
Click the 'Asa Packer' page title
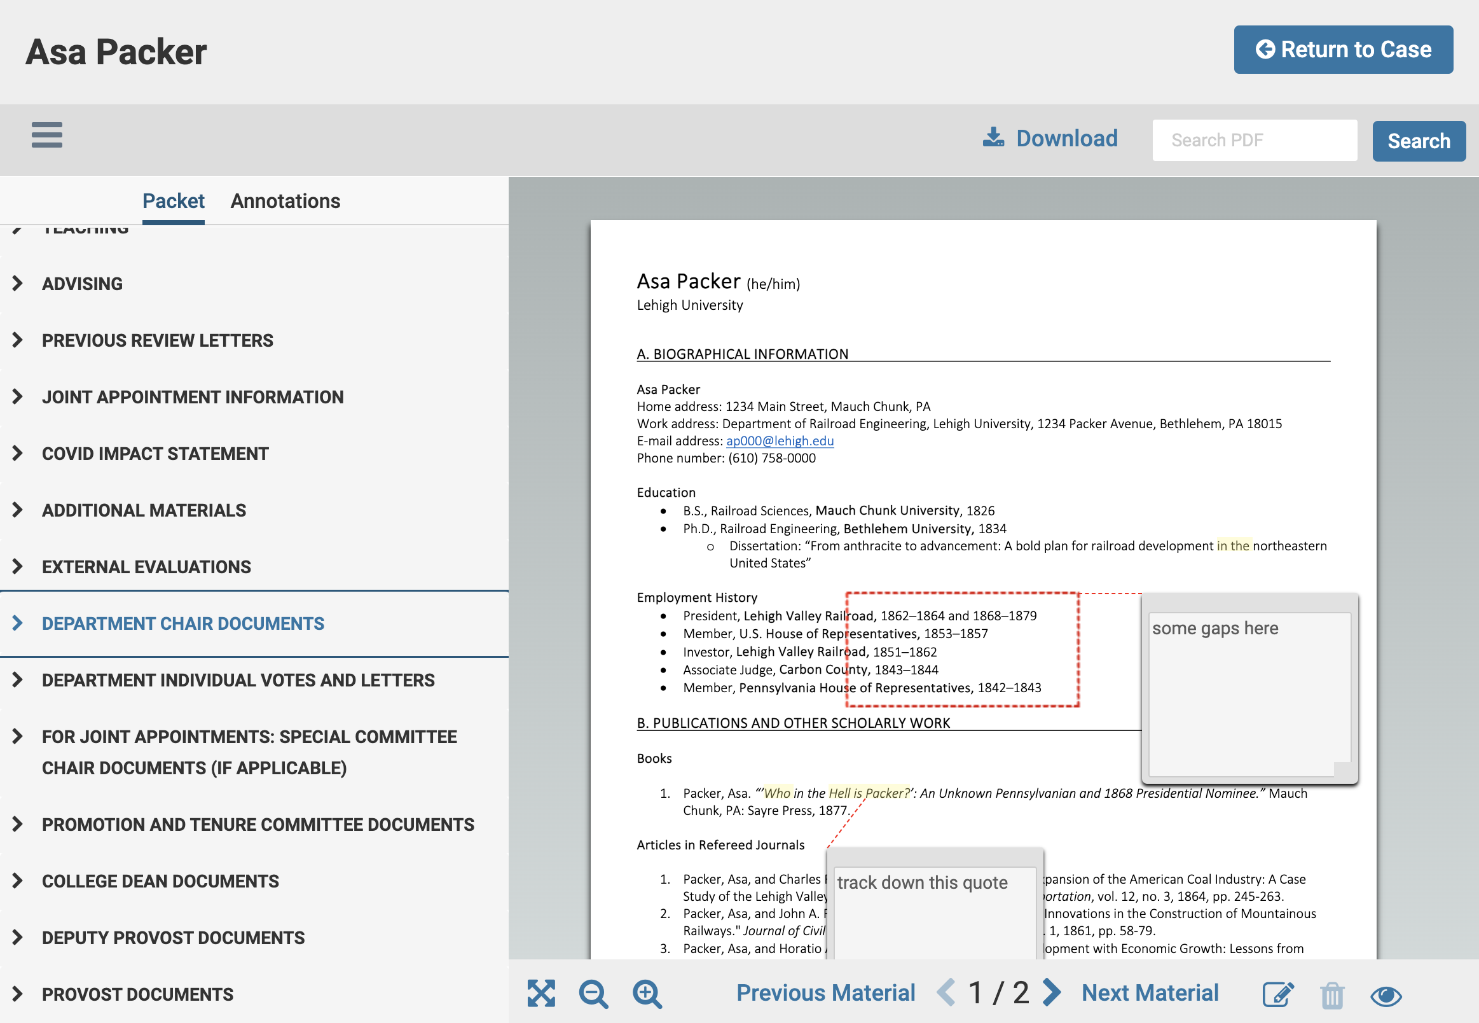click(x=116, y=52)
